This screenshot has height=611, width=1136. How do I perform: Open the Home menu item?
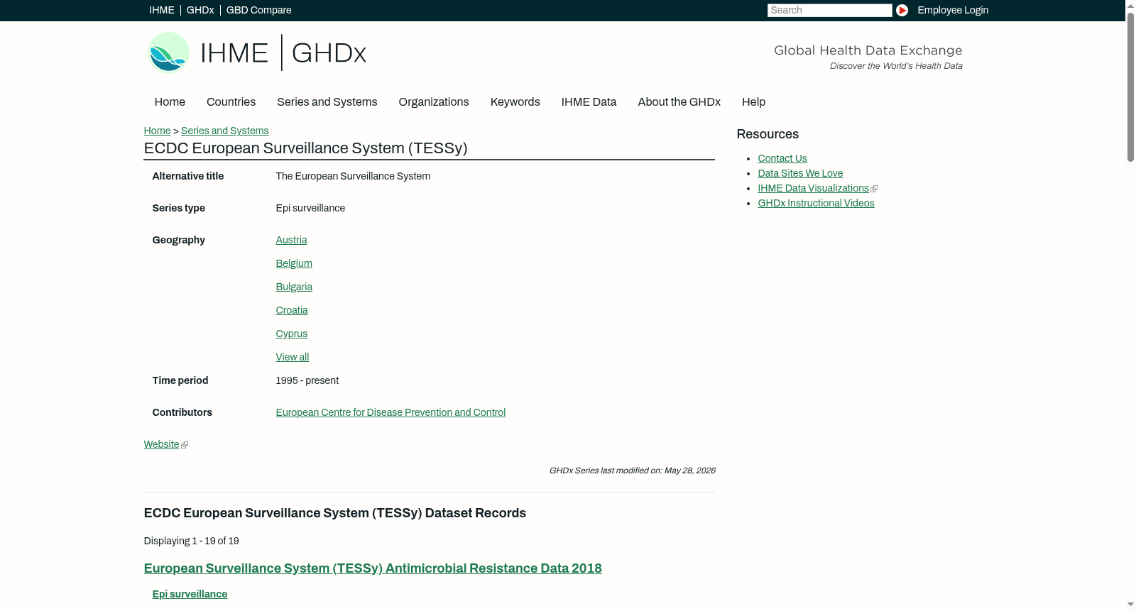(x=170, y=102)
